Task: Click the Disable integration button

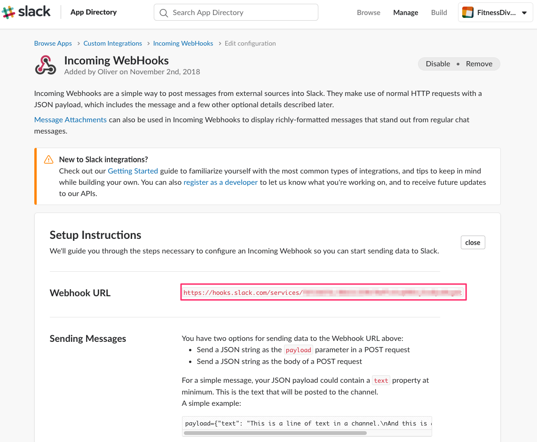Action: tap(438, 64)
